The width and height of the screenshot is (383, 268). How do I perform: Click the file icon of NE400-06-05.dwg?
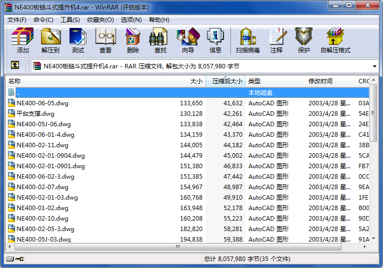point(11,103)
